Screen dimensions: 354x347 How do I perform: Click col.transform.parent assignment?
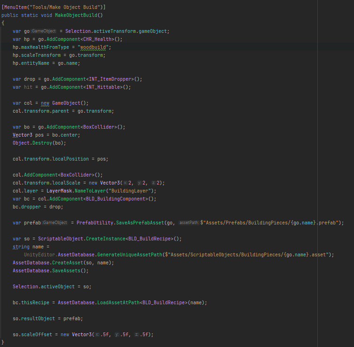pos(63,111)
